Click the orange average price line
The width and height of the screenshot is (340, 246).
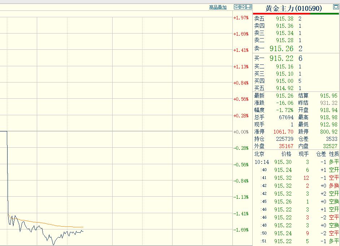click(x=43, y=223)
